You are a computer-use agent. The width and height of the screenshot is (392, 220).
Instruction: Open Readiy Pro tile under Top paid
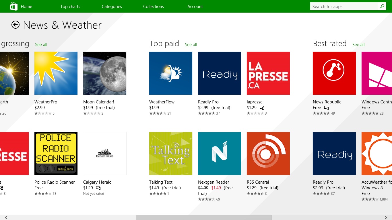[x=220, y=73]
